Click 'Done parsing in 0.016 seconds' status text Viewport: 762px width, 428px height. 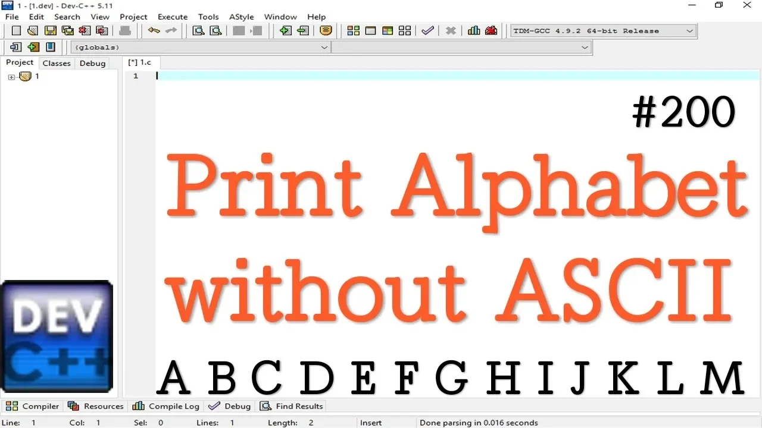479,423
